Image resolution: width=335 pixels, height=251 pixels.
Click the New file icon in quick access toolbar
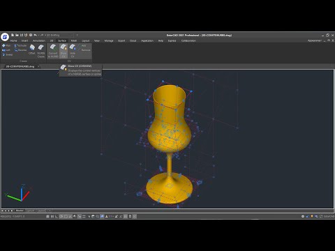[13, 35]
